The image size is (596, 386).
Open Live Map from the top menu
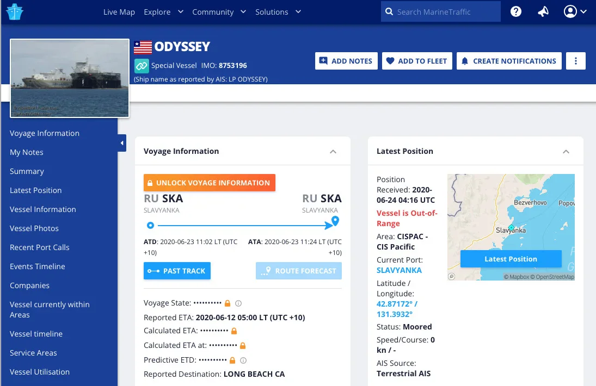tap(119, 12)
